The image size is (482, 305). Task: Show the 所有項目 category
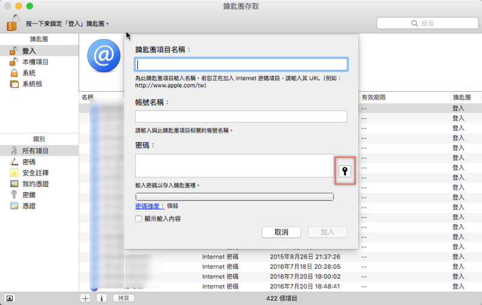(x=39, y=151)
